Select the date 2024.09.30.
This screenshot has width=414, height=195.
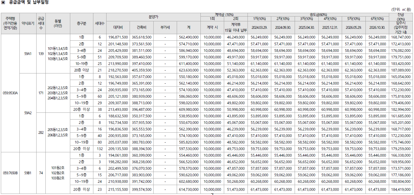click(283, 28)
